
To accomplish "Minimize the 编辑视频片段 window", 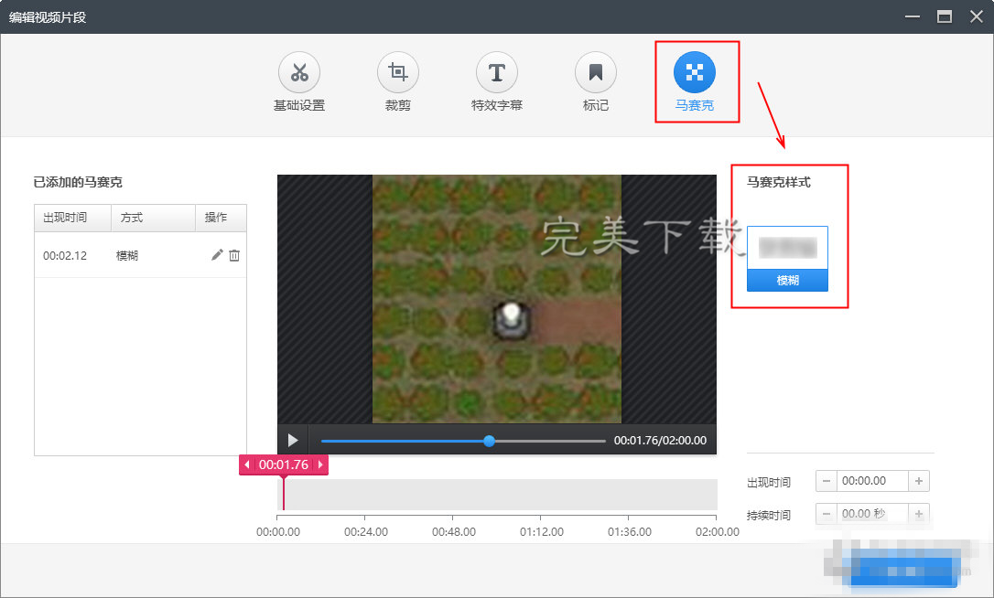I will pyautogui.click(x=913, y=16).
